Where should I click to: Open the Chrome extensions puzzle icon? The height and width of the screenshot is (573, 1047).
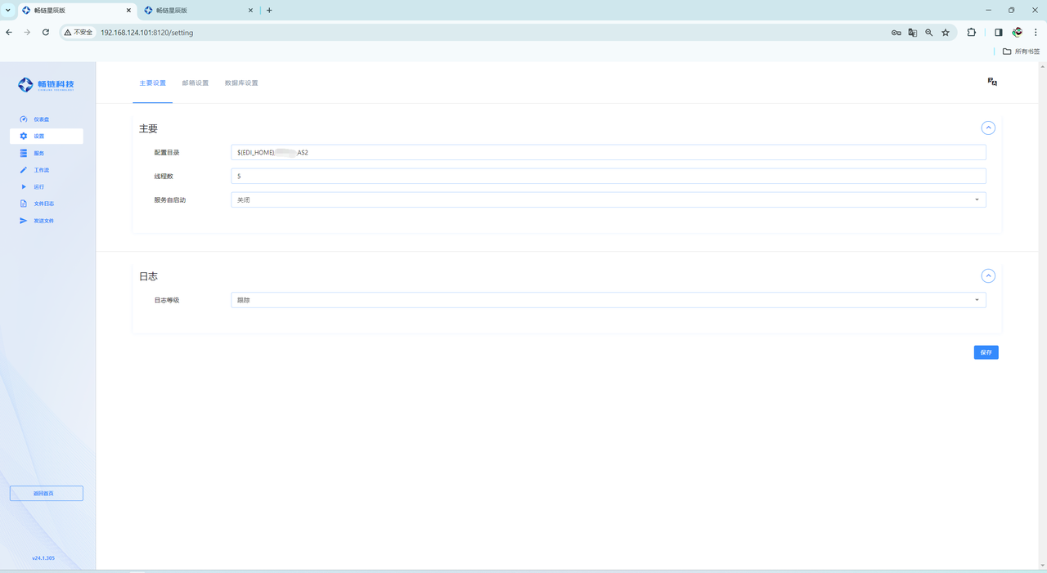click(972, 33)
